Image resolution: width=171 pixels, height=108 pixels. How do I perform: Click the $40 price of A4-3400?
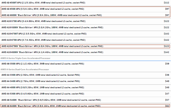click(x=167, y=81)
